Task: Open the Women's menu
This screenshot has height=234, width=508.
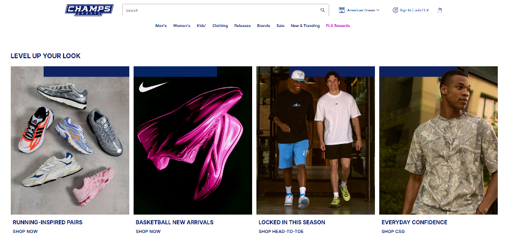Action: [x=182, y=25]
